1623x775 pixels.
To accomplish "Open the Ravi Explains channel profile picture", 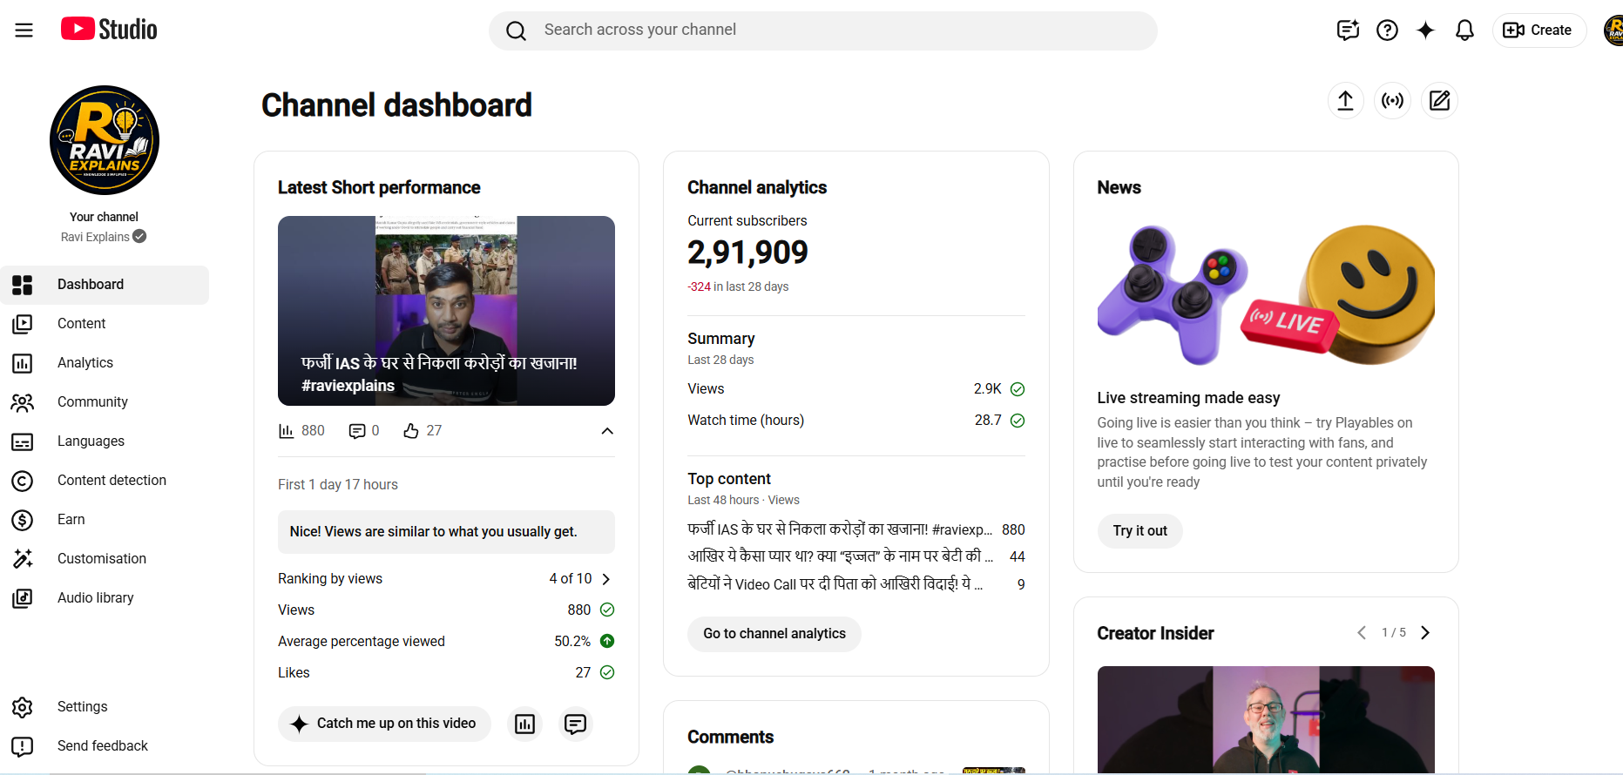I will 105,140.
